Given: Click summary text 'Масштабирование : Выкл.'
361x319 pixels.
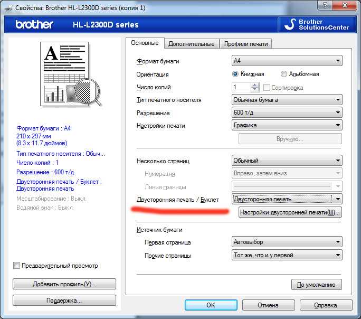Looking at the screenshot, I should (51, 199).
